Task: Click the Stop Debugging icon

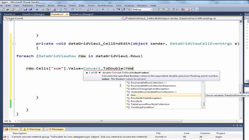Action: pos(113,9)
